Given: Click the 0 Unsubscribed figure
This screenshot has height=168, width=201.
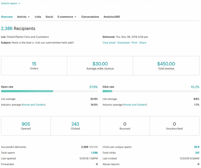Looking at the screenshot, I should point(174,124).
